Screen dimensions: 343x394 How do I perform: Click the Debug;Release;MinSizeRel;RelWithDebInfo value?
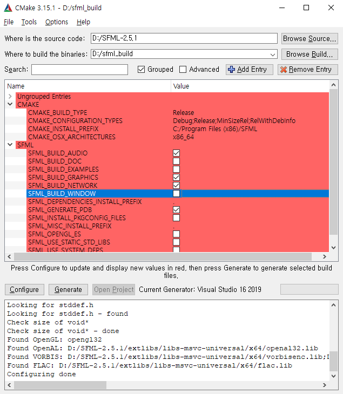[x=234, y=120]
